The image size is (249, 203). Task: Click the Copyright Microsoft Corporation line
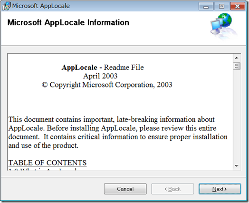107,85
